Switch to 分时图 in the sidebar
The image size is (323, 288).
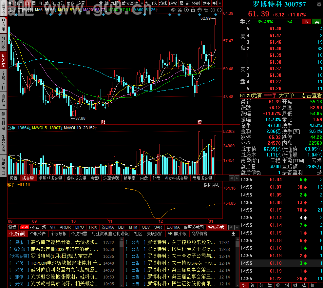4,43
